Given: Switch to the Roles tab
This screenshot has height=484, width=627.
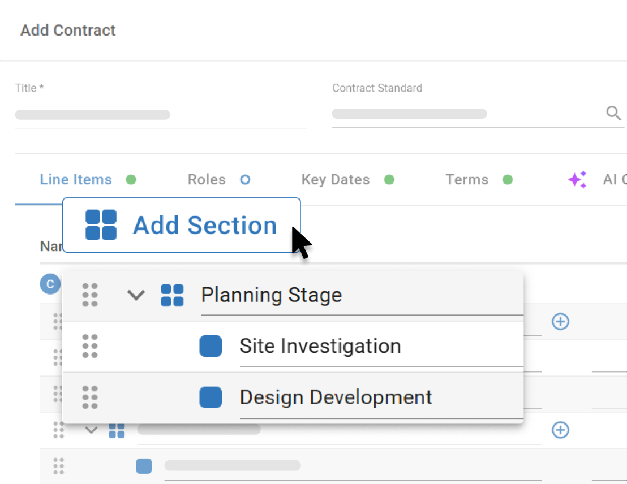Looking at the screenshot, I should pos(206,179).
